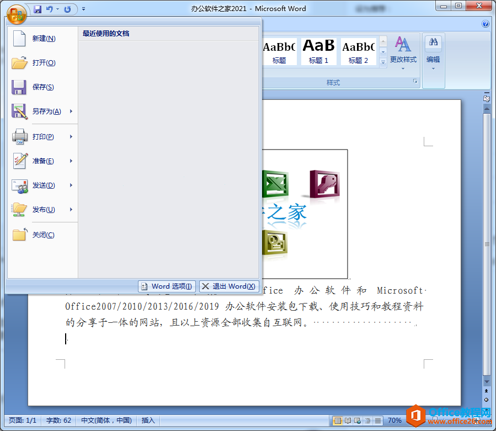Click the Select Browse Object circle button

487,400
